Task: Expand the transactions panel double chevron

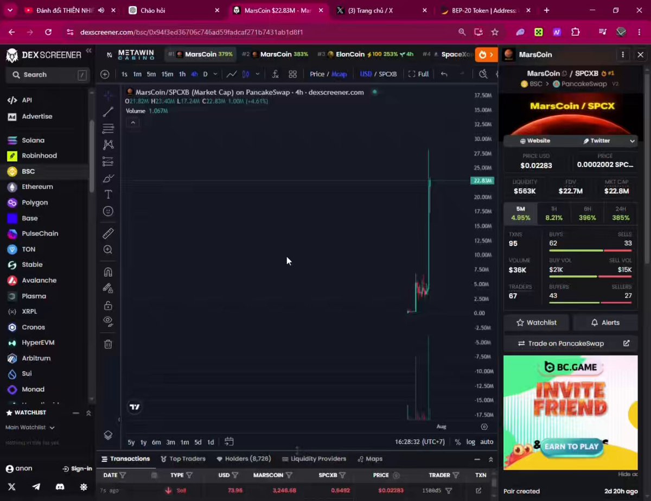Action: tap(490, 459)
